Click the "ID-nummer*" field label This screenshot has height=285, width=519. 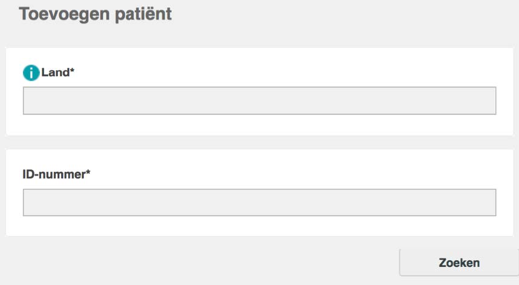click(x=56, y=174)
